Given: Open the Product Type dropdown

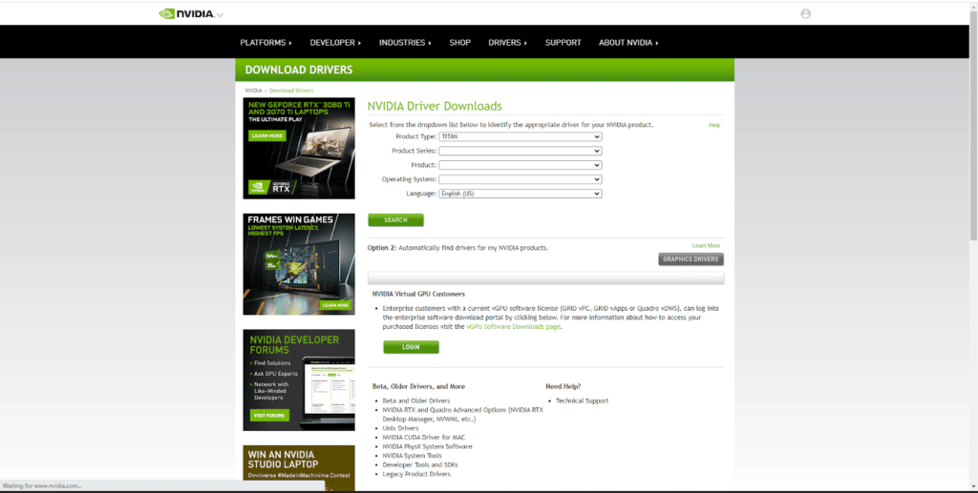Looking at the screenshot, I should tap(521, 136).
